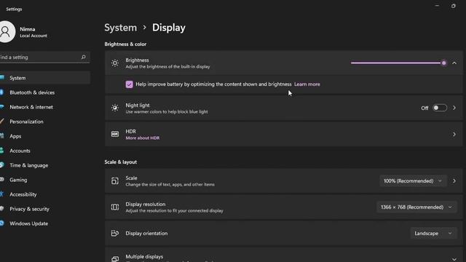This screenshot has height=262, width=466.
Task: Open custom Scale settings arrow
Action: click(x=454, y=181)
